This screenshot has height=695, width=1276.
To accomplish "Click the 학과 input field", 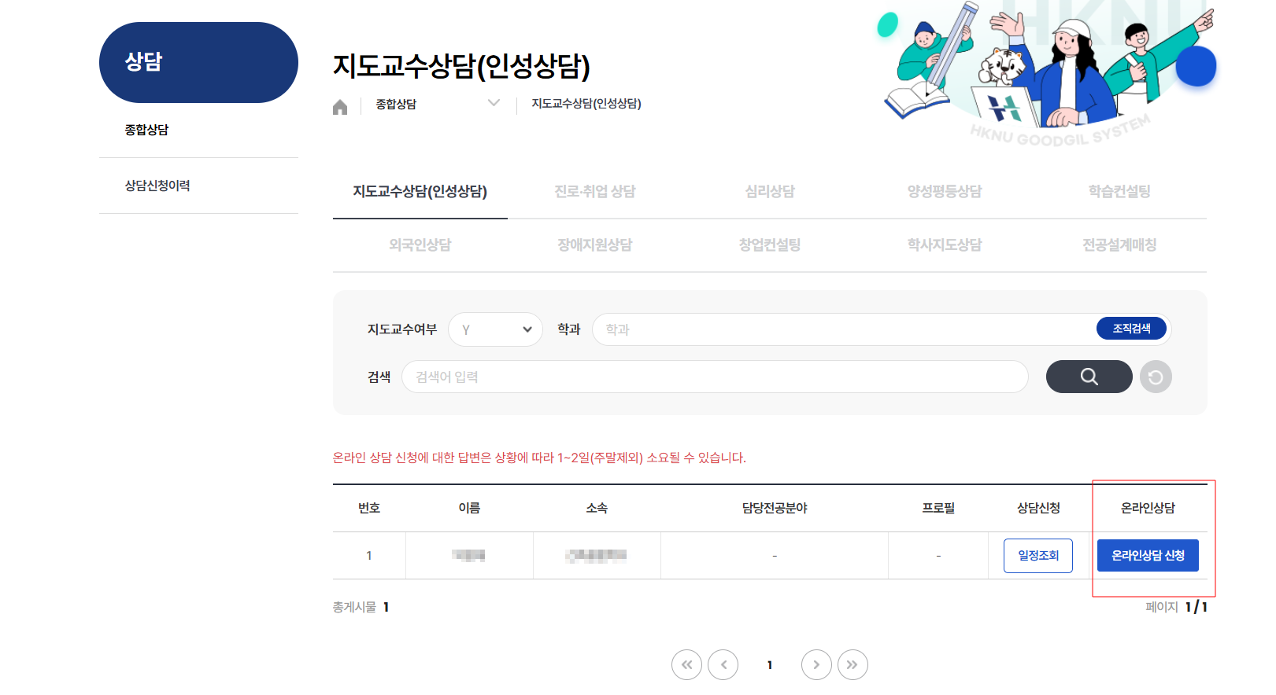I will point(842,329).
